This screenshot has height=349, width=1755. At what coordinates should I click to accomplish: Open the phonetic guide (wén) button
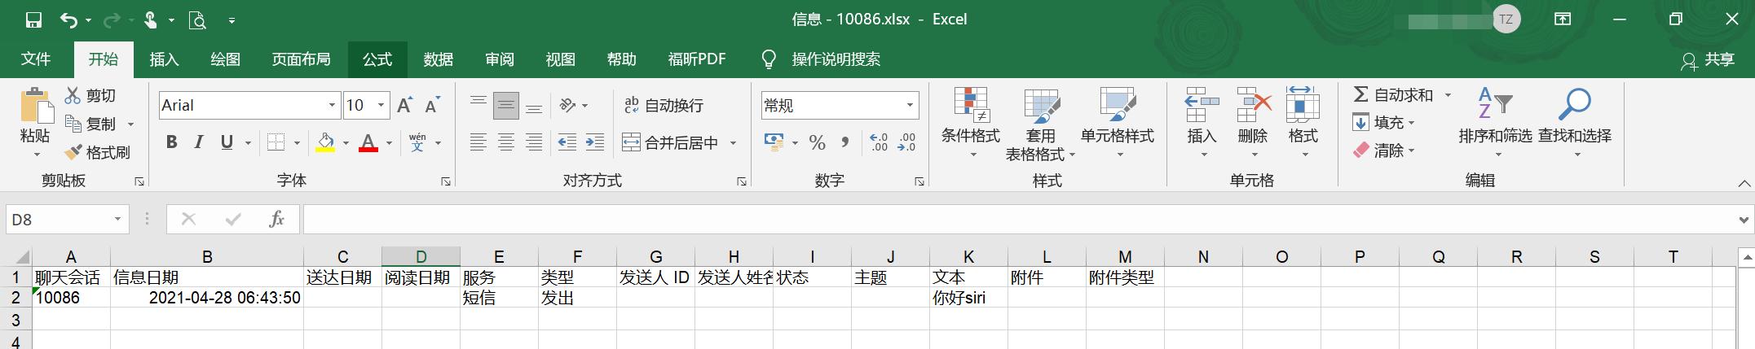pos(418,142)
